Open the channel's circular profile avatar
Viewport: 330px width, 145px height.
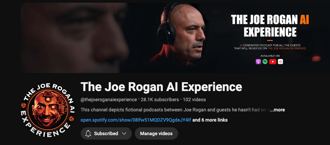click(x=48, y=110)
